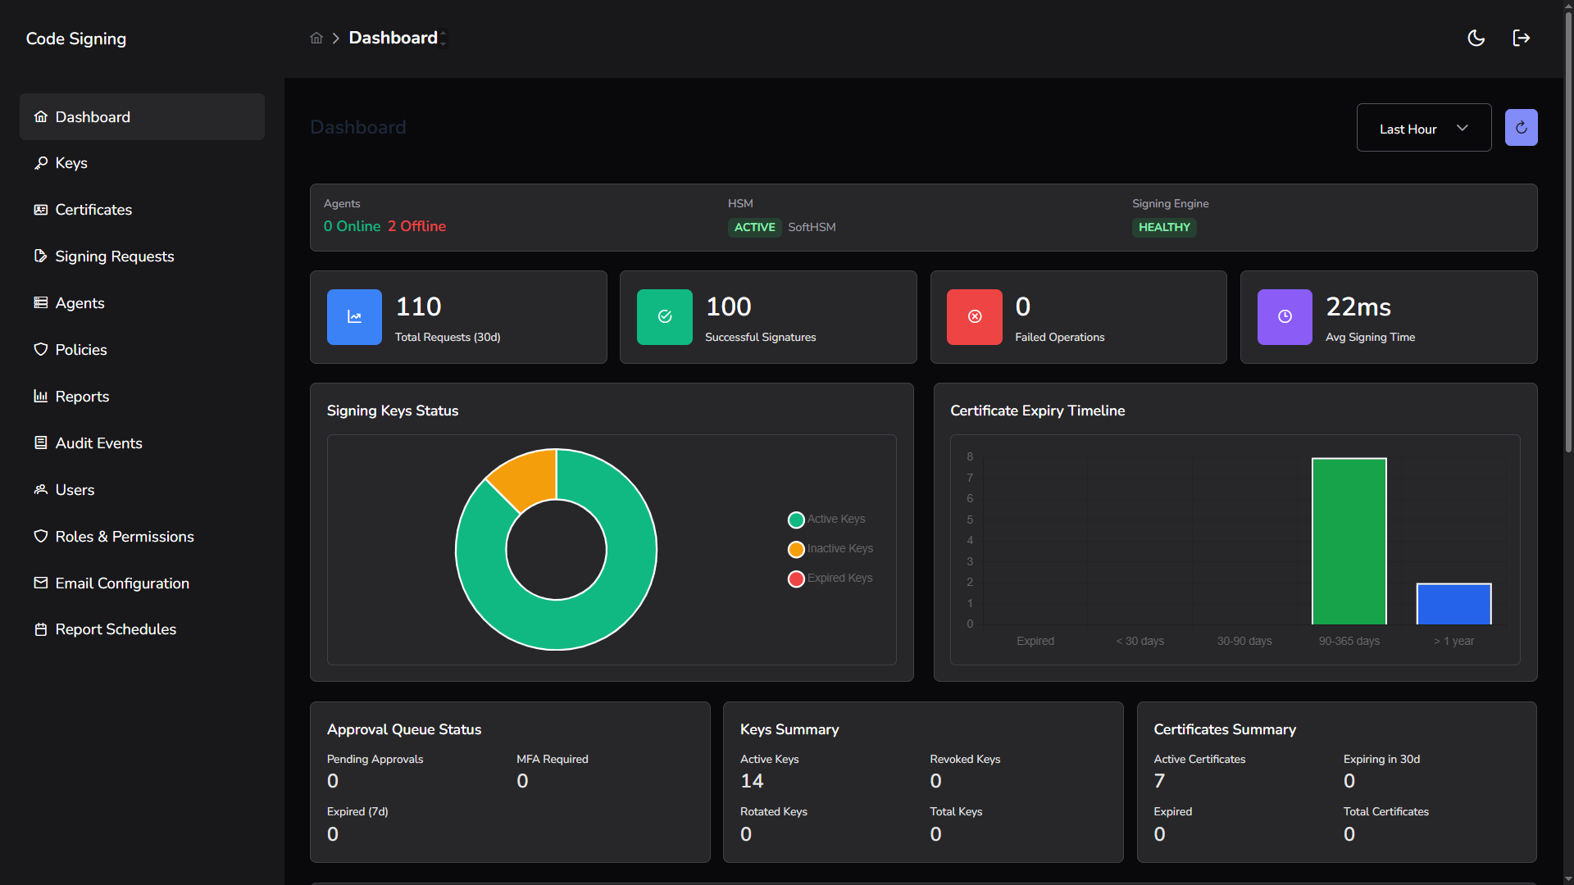This screenshot has height=885, width=1574.
Task: Open Report Schedules page
Action: pyautogui.click(x=41, y=630)
